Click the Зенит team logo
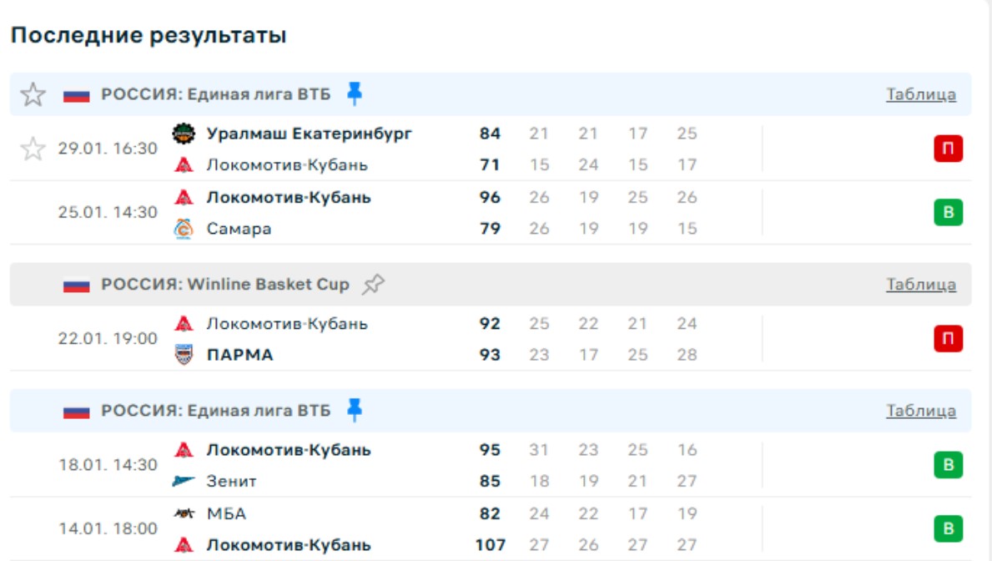 click(184, 481)
